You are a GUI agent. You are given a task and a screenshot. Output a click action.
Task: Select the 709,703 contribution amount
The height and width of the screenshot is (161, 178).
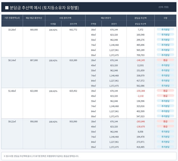tap(140, 55)
